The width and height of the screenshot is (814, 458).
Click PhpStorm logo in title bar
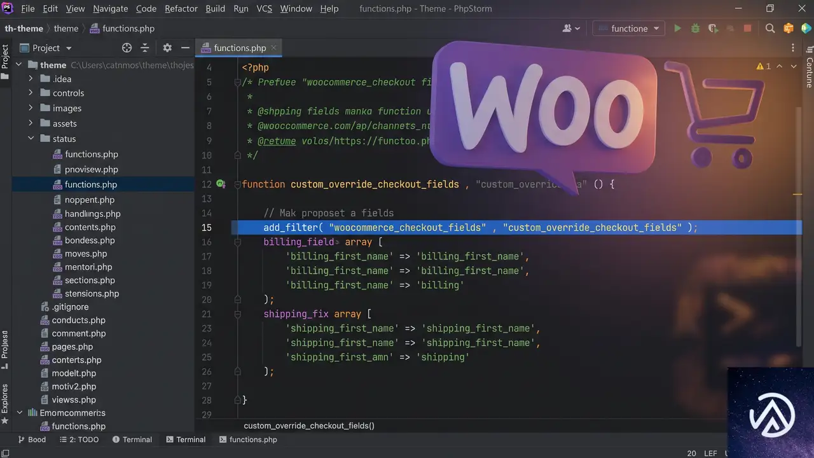(7, 8)
